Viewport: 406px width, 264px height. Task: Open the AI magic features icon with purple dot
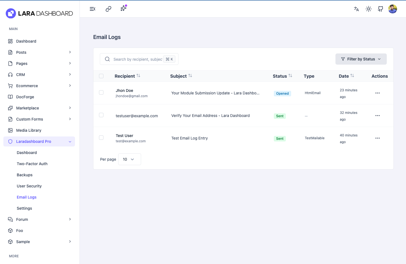point(123,9)
